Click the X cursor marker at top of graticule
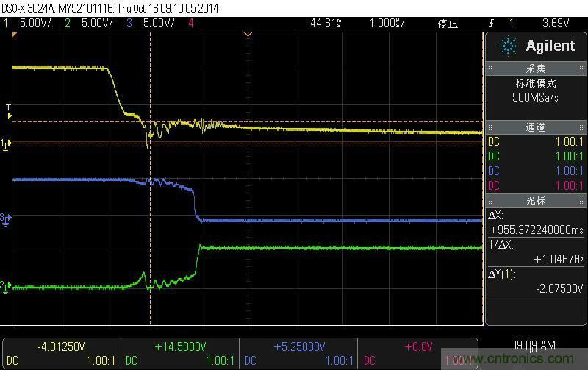The width and height of the screenshot is (588, 370). (x=150, y=35)
